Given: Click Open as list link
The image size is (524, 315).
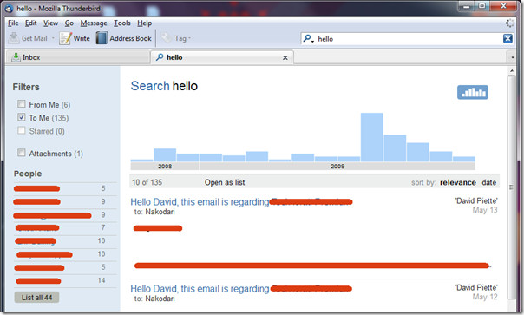Looking at the screenshot, I should coord(225,182).
